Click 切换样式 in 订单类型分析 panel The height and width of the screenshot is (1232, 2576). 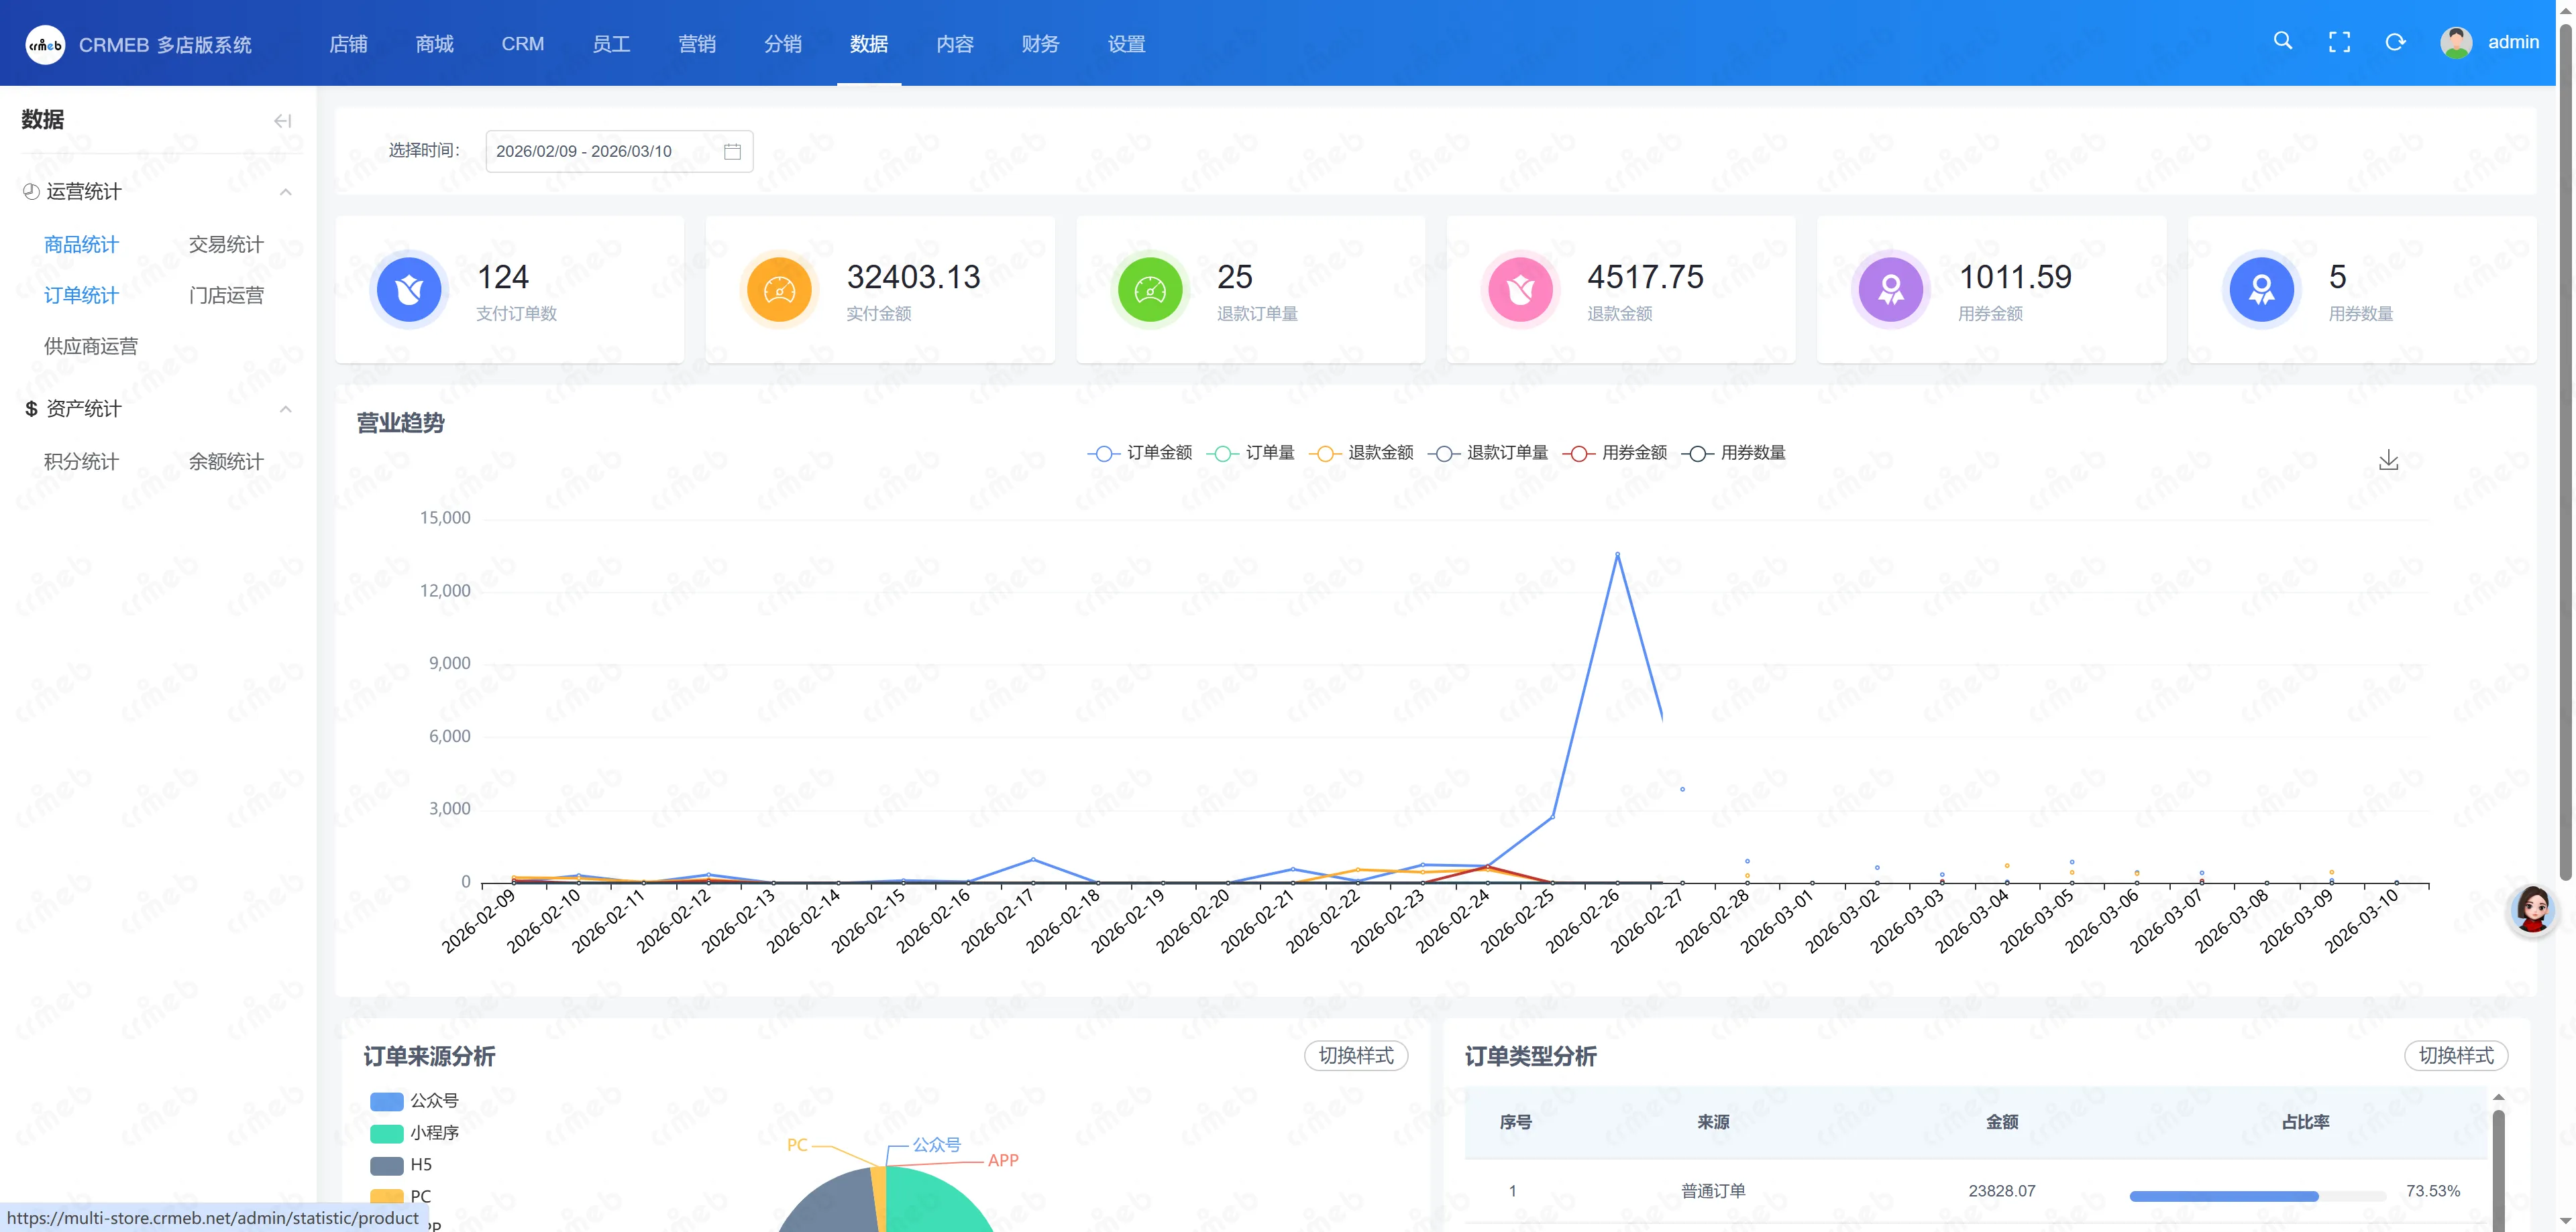coord(2456,1055)
